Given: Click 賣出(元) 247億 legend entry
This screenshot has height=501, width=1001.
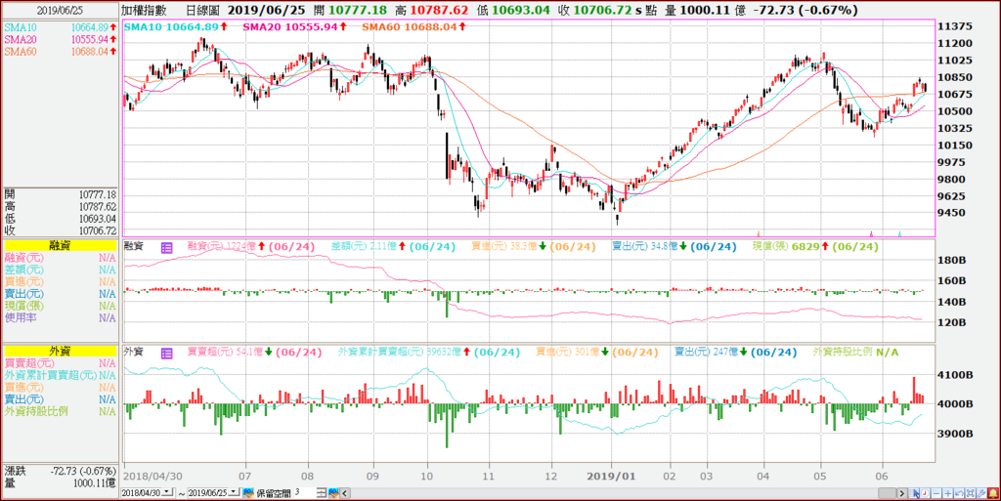Looking at the screenshot, I should click(736, 352).
